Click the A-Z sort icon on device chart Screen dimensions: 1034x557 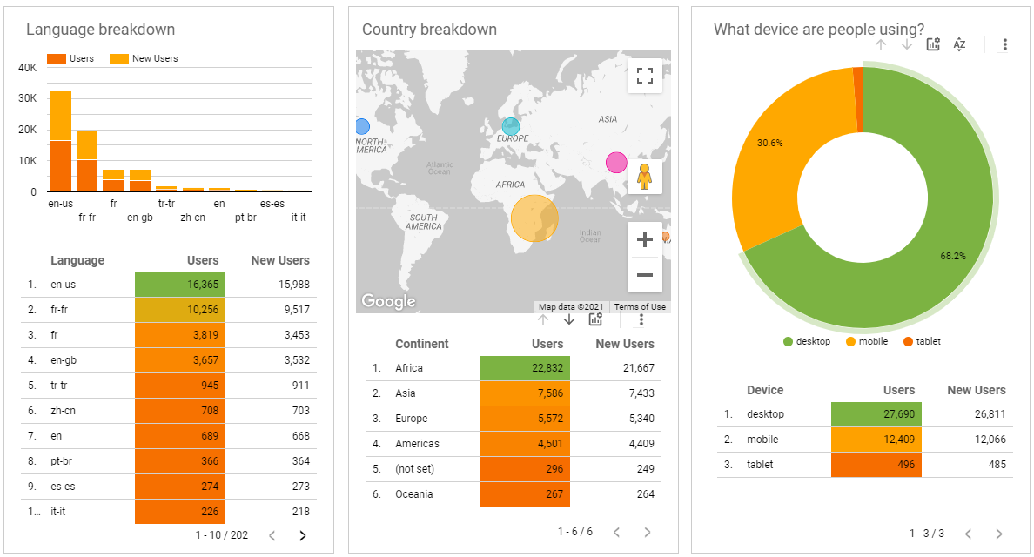[x=959, y=44]
